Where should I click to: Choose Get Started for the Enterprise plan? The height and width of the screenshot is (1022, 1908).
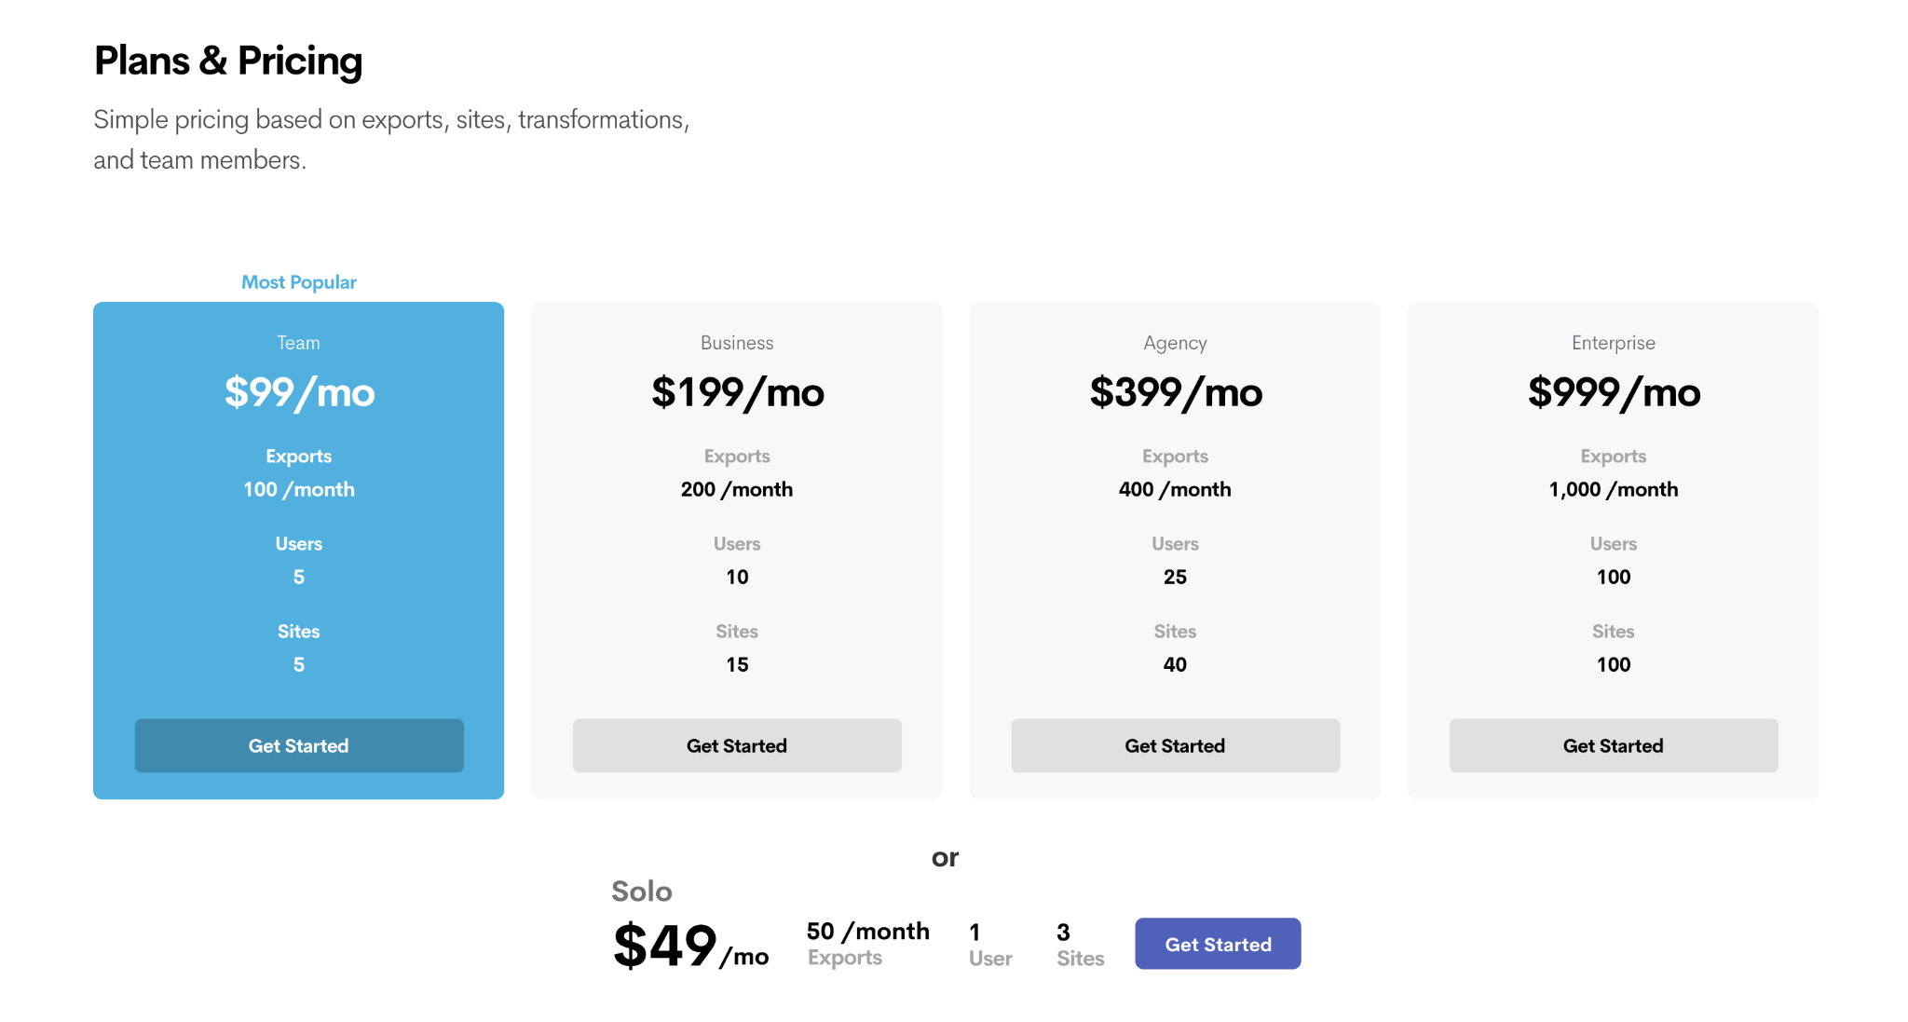pyautogui.click(x=1613, y=745)
